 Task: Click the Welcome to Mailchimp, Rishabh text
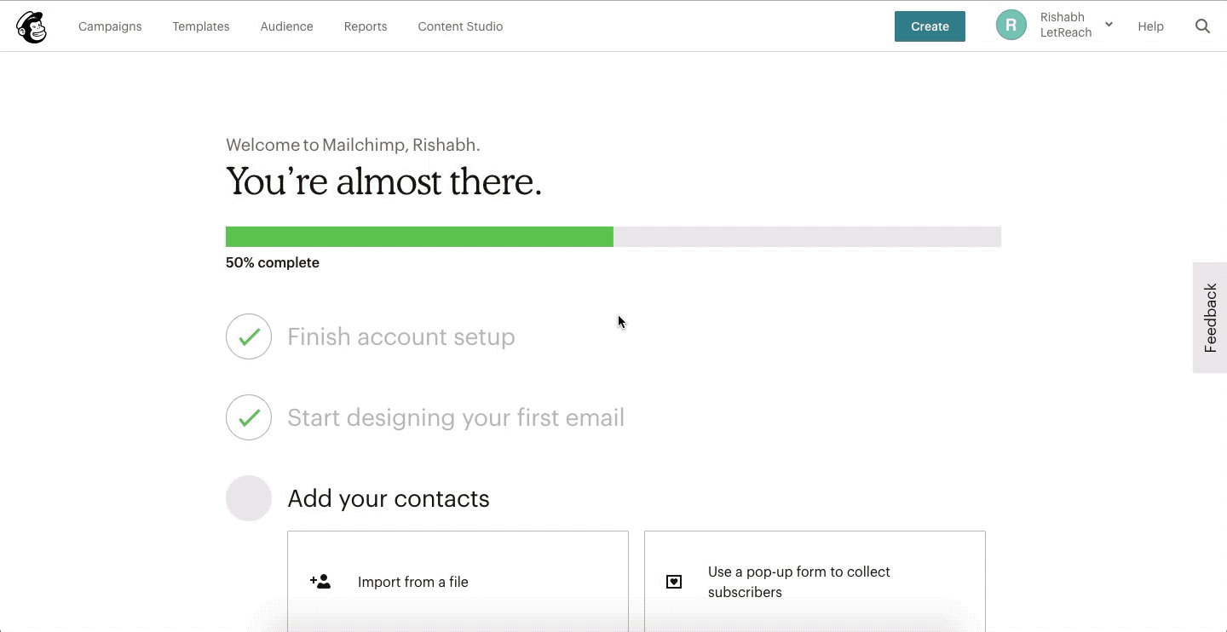pos(353,145)
